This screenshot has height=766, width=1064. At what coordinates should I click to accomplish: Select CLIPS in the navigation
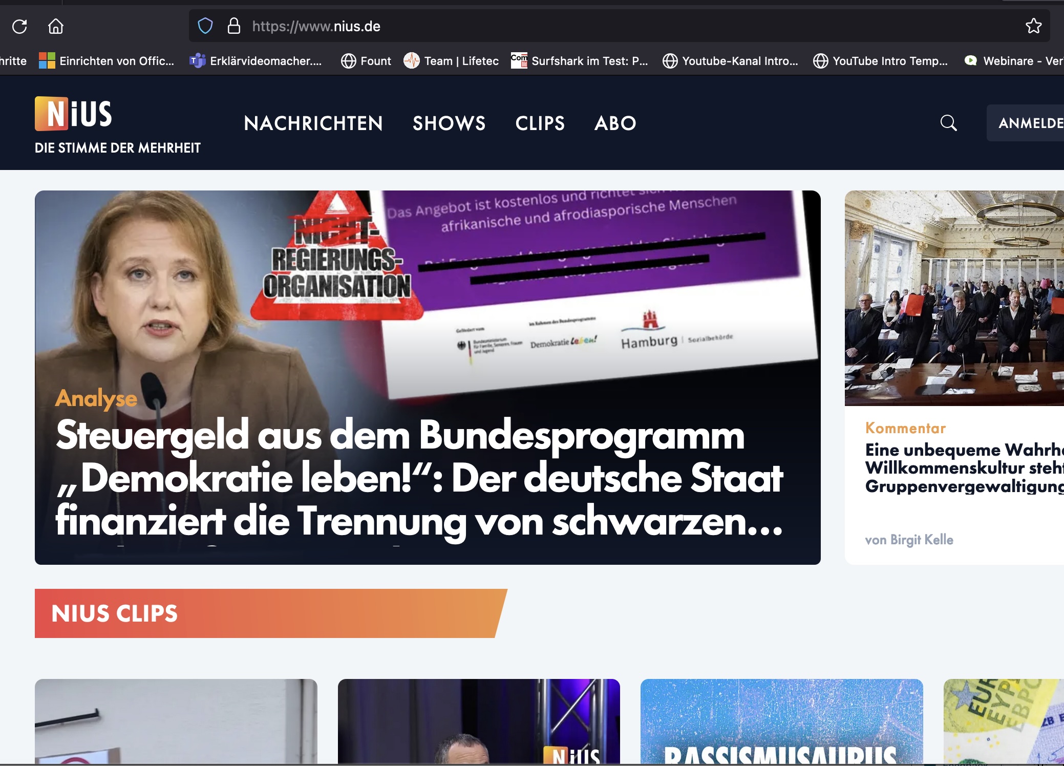tap(540, 123)
